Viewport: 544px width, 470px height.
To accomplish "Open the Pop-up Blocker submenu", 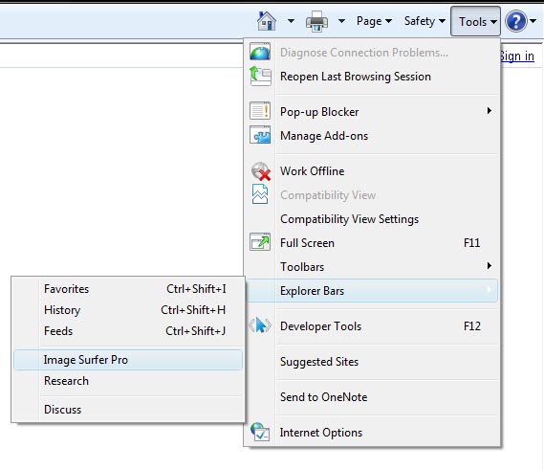I will [x=372, y=112].
